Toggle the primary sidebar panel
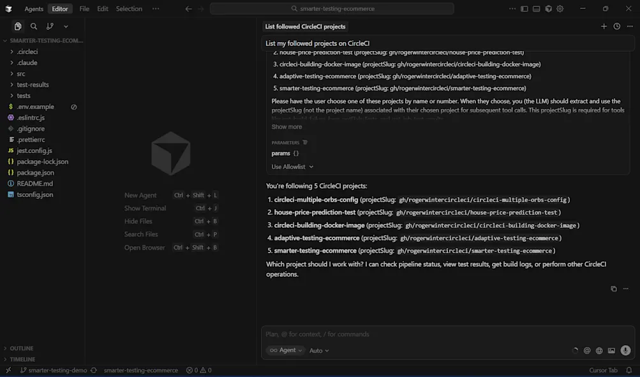640x377 pixels. pos(525,8)
